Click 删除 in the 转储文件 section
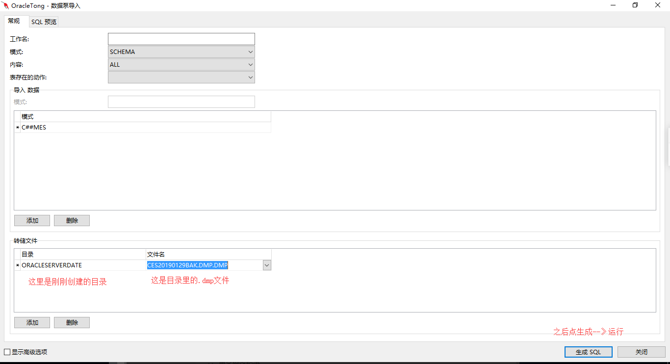670x364 pixels. click(x=72, y=322)
